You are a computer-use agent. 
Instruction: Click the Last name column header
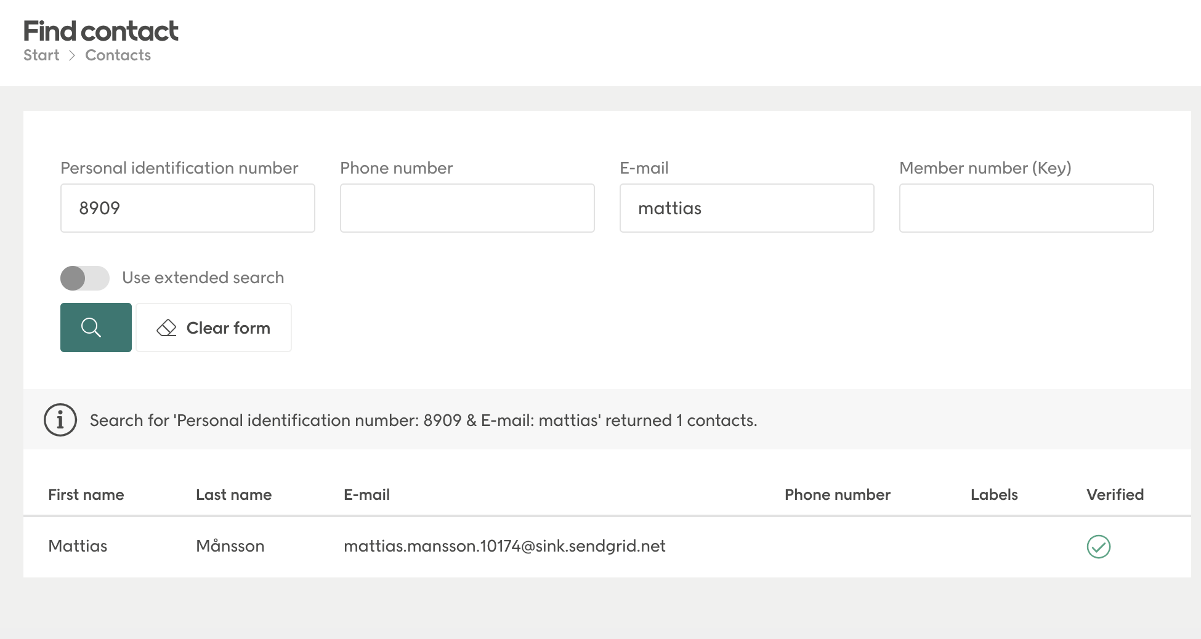pyautogui.click(x=233, y=494)
